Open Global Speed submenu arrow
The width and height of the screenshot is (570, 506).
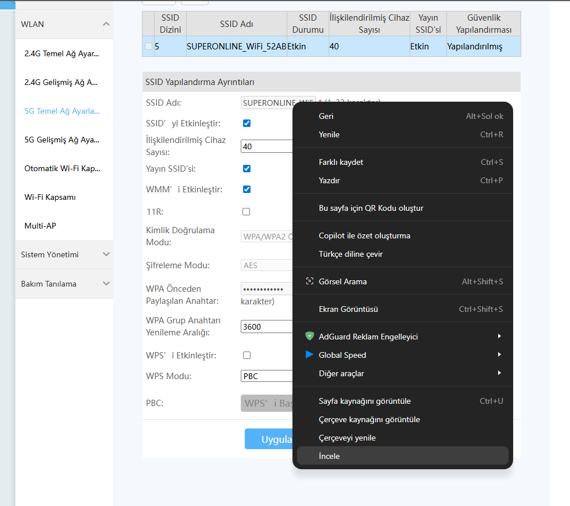point(499,354)
